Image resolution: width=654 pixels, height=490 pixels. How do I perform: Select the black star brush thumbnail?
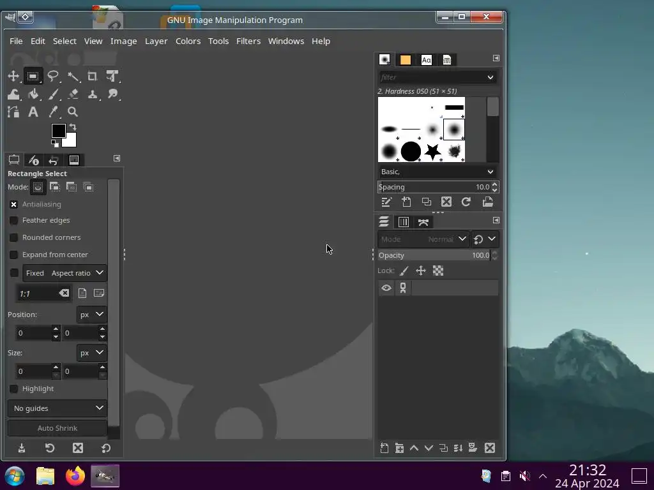[x=433, y=152]
